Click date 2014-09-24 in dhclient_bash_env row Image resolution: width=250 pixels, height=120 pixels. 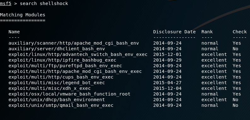click(167, 49)
